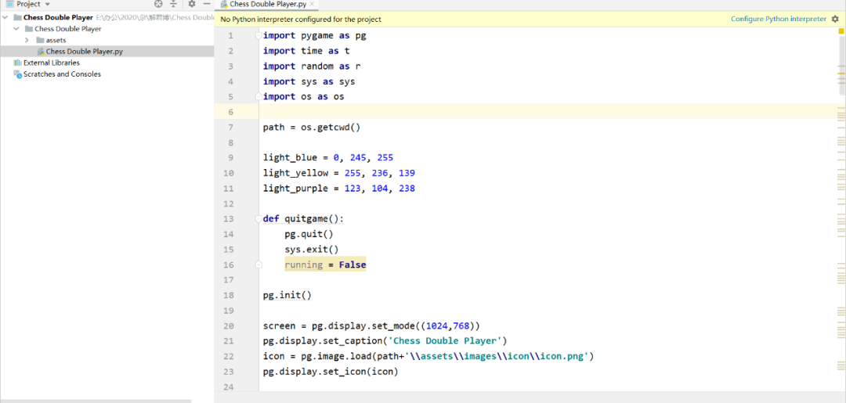Click 'sys.exit()' statement
The height and width of the screenshot is (403, 846).
point(312,250)
